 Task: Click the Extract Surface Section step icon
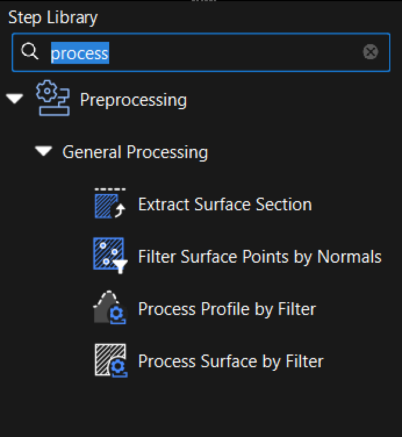pos(110,204)
